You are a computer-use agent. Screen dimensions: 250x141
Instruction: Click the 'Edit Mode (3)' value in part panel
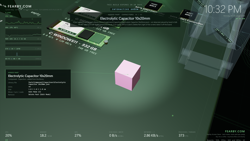35,92
